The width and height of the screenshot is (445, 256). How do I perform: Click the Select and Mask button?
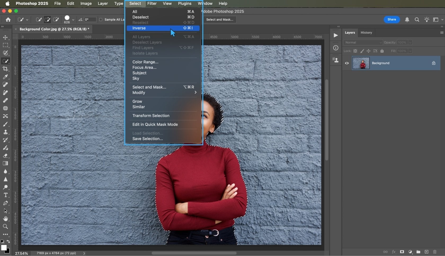coord(220,19)
